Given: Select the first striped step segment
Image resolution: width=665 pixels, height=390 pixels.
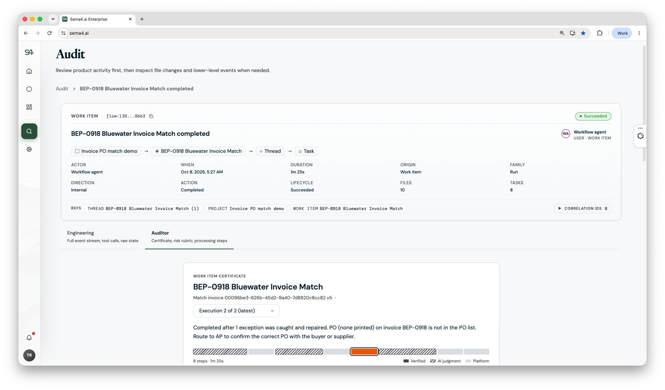Looking at the screenshot, I should pos(220,352).
